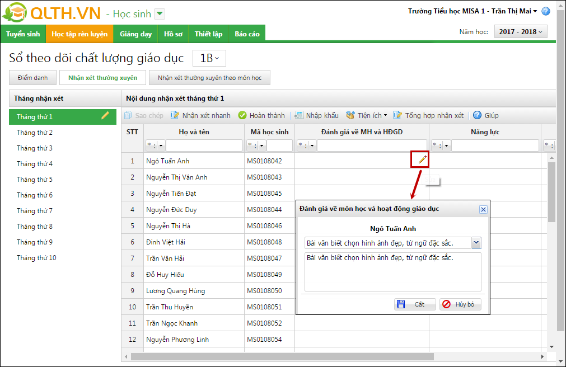566x367 pixels.
Task: Click the grid vertical scrollbar thumb
Action: click(x=551, y=192)
